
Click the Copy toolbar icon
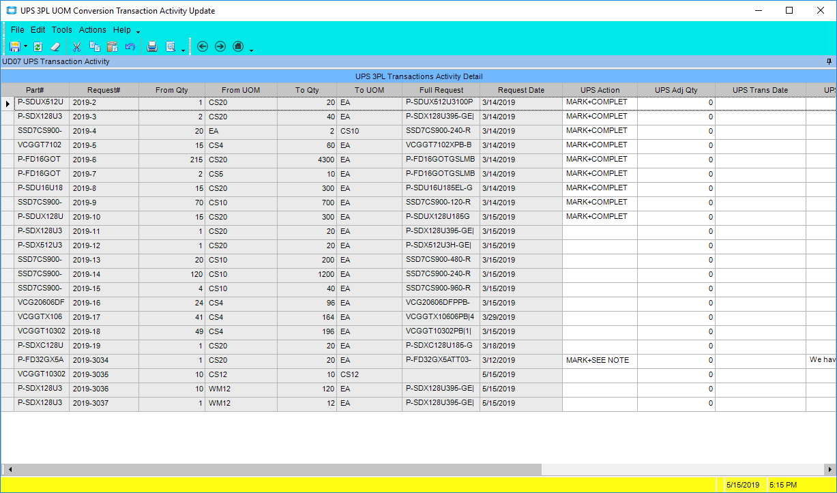point(95,46)
